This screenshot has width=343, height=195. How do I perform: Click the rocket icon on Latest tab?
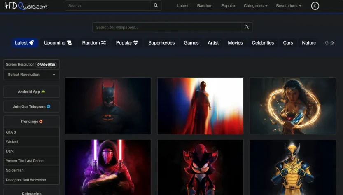(31, 42)
